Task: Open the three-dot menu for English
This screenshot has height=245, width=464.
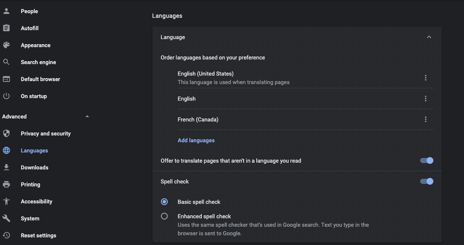Action: pyautogui.click(x=425, y=98)
